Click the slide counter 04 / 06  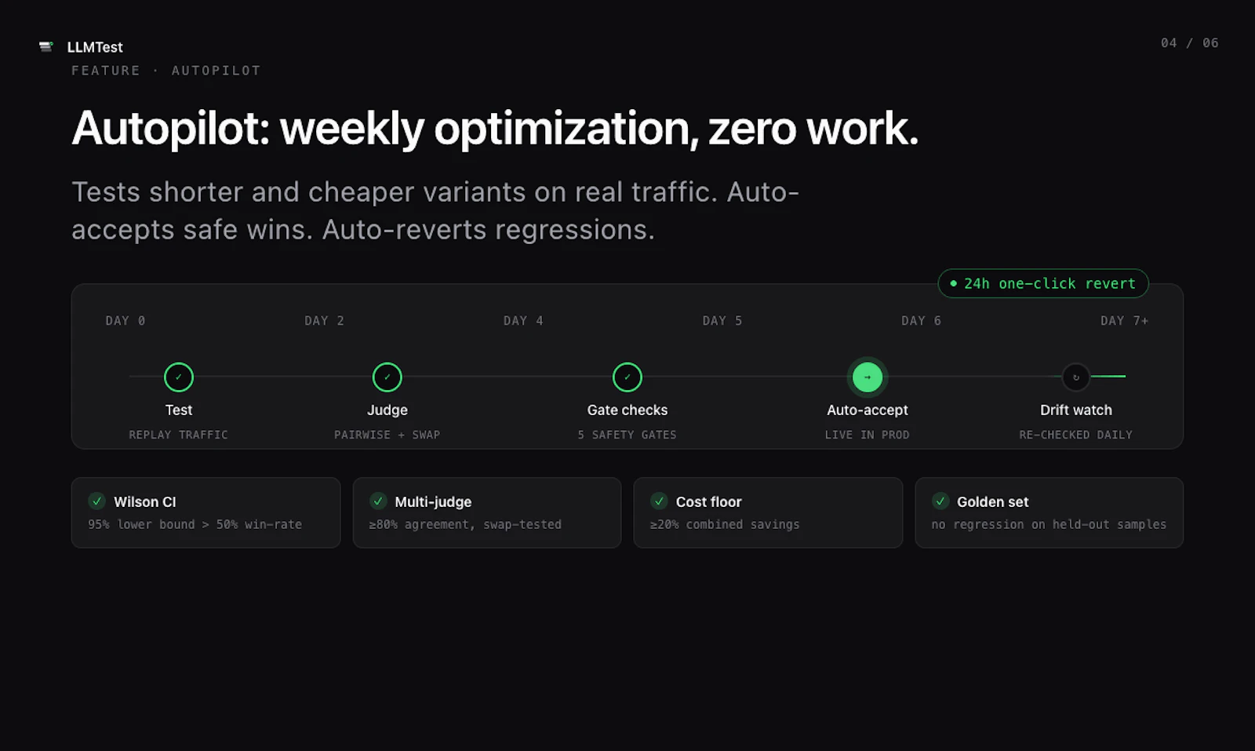point(1190,43)
